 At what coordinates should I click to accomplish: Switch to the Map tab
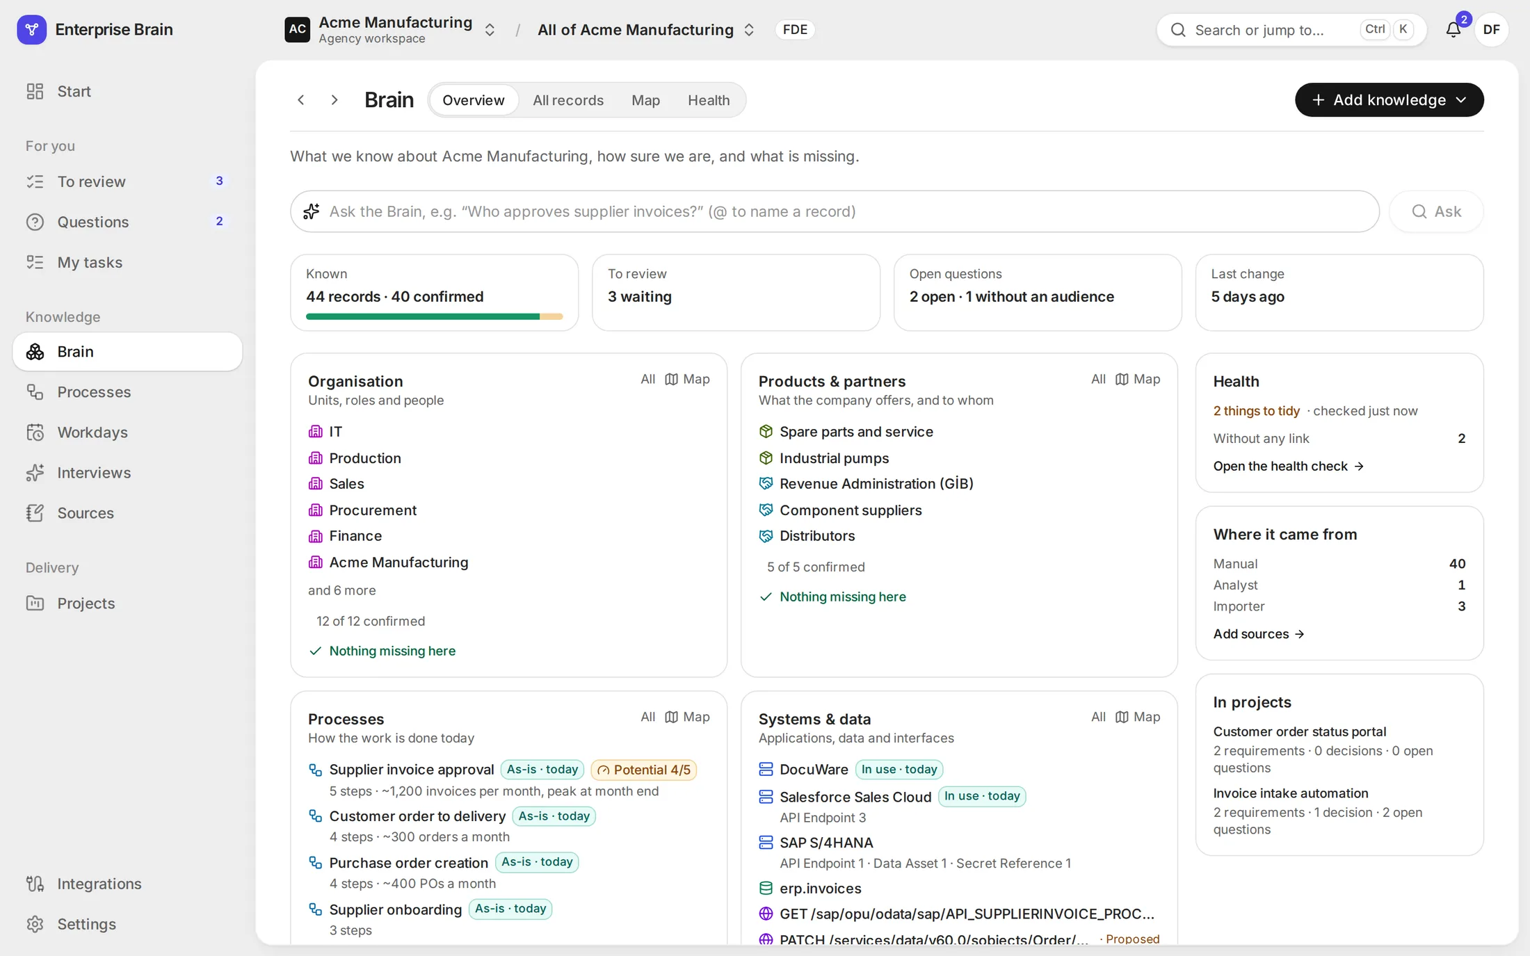645,100
